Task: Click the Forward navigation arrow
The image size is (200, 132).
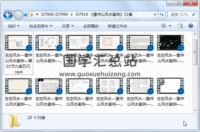Action: [x=18, y=14]
